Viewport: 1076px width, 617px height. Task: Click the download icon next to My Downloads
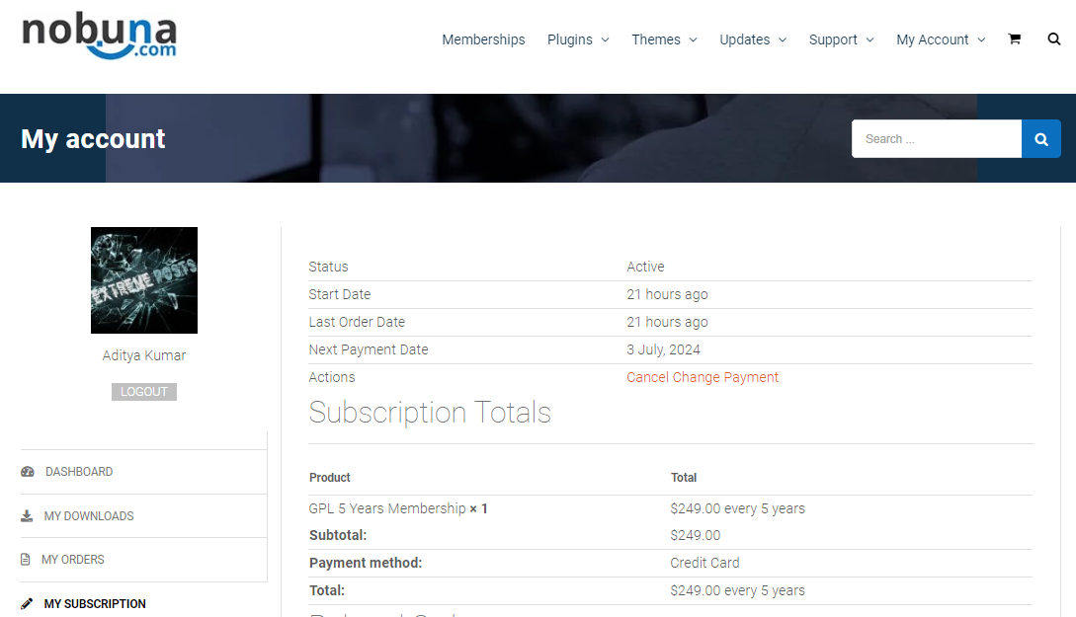pyautogui.click(x=24, y=515)
